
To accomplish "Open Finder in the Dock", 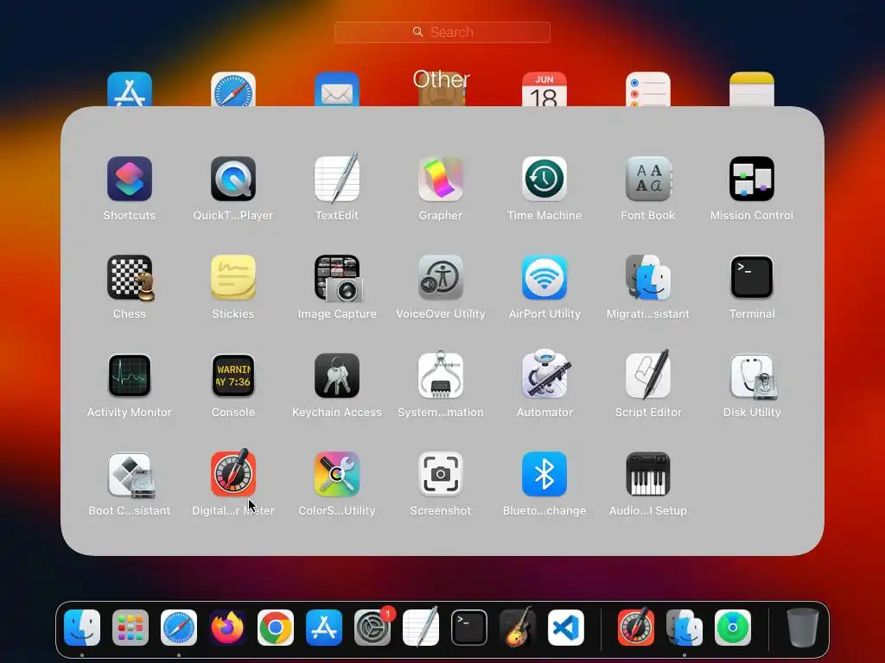I will 82,628.
